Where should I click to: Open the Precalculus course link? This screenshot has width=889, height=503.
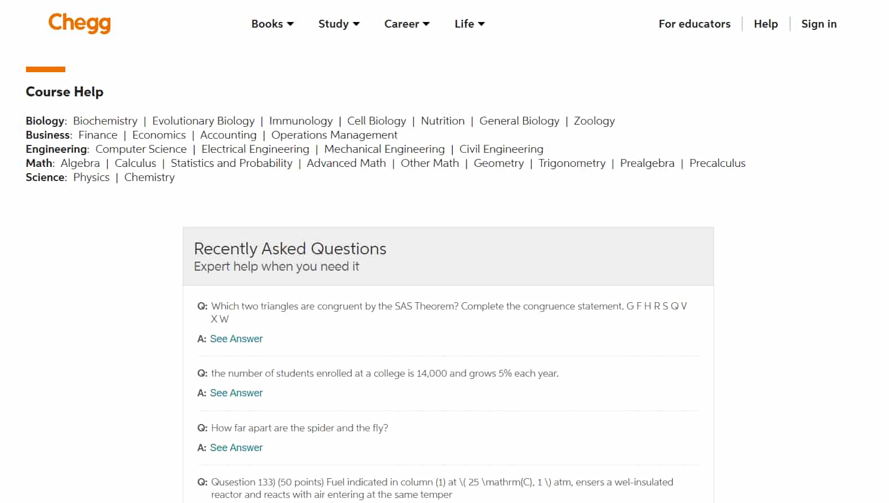coord(717,163)
